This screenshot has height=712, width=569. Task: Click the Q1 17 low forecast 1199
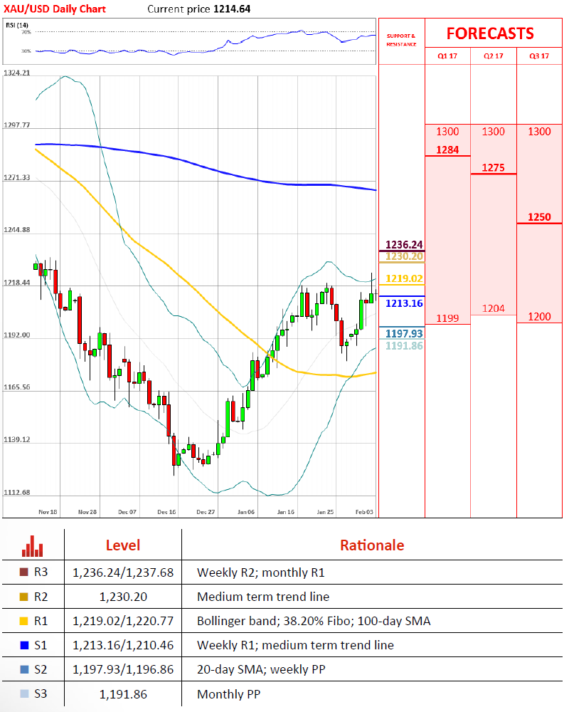[x=447, y=318]
